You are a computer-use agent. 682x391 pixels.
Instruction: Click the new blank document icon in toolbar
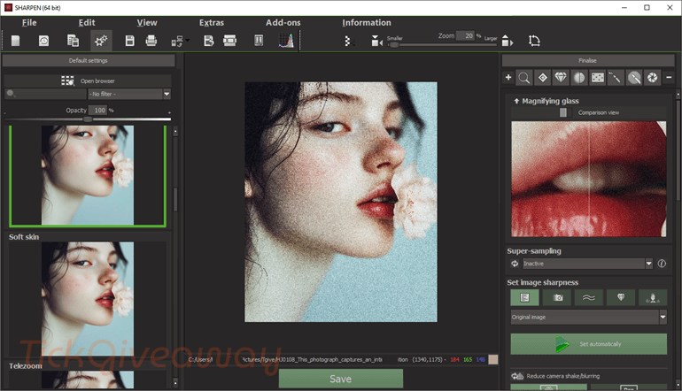pos(16,41)
